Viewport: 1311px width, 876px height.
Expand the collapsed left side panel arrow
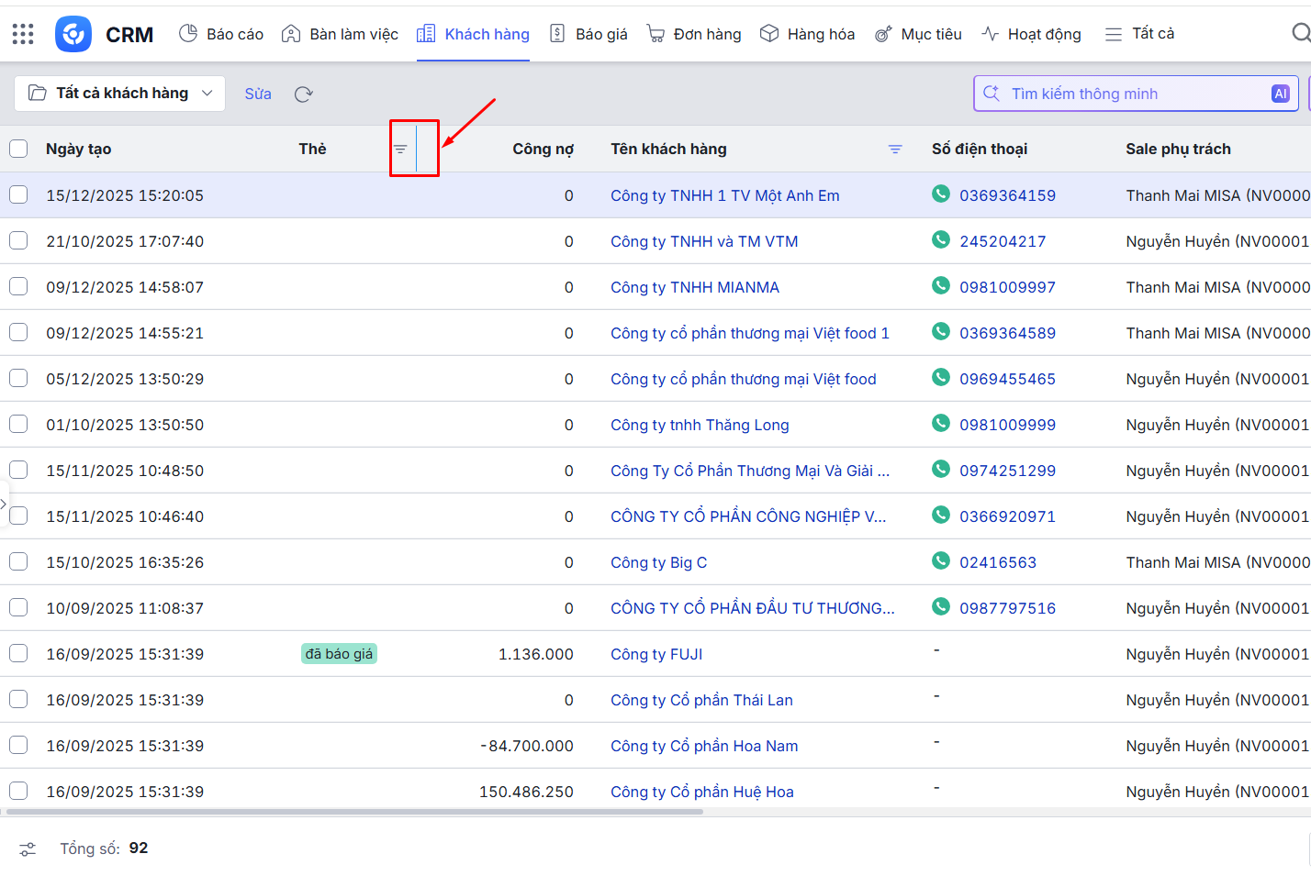click(4, 504)
